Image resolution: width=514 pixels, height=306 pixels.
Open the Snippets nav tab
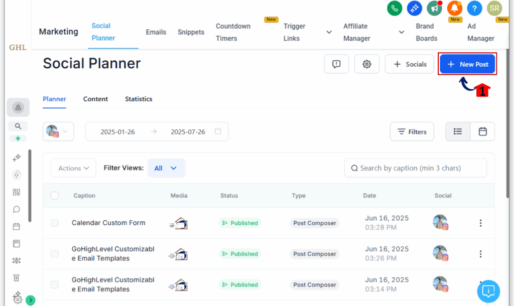click(x=191, y=32)
